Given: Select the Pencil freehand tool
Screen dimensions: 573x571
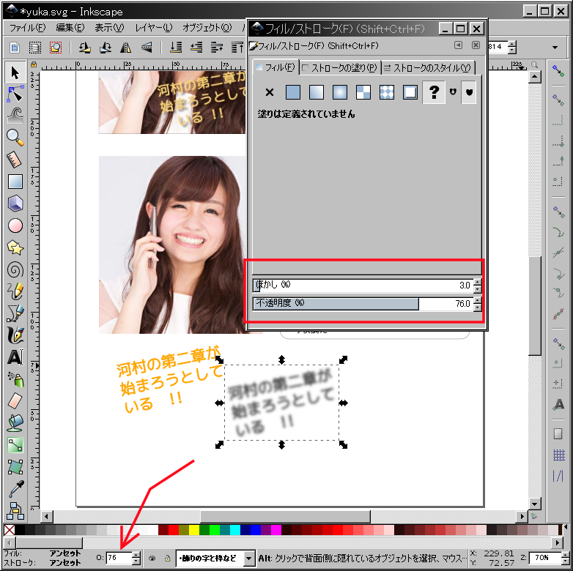Looking at the screenshot, I should point(15,291).
